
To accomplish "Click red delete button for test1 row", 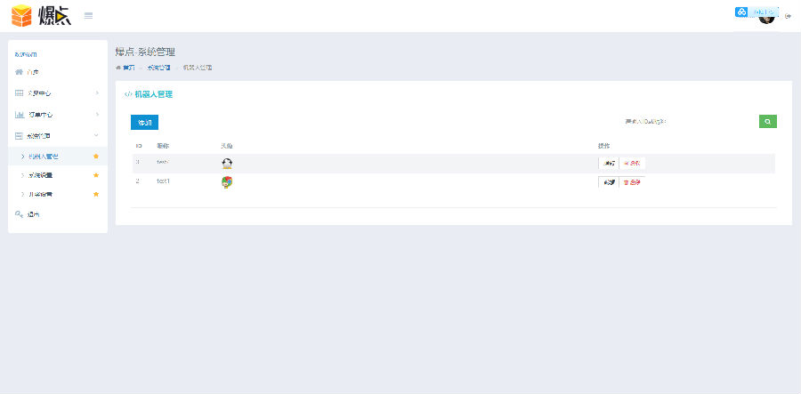I will pyautogui.click(x=633, y=182).
